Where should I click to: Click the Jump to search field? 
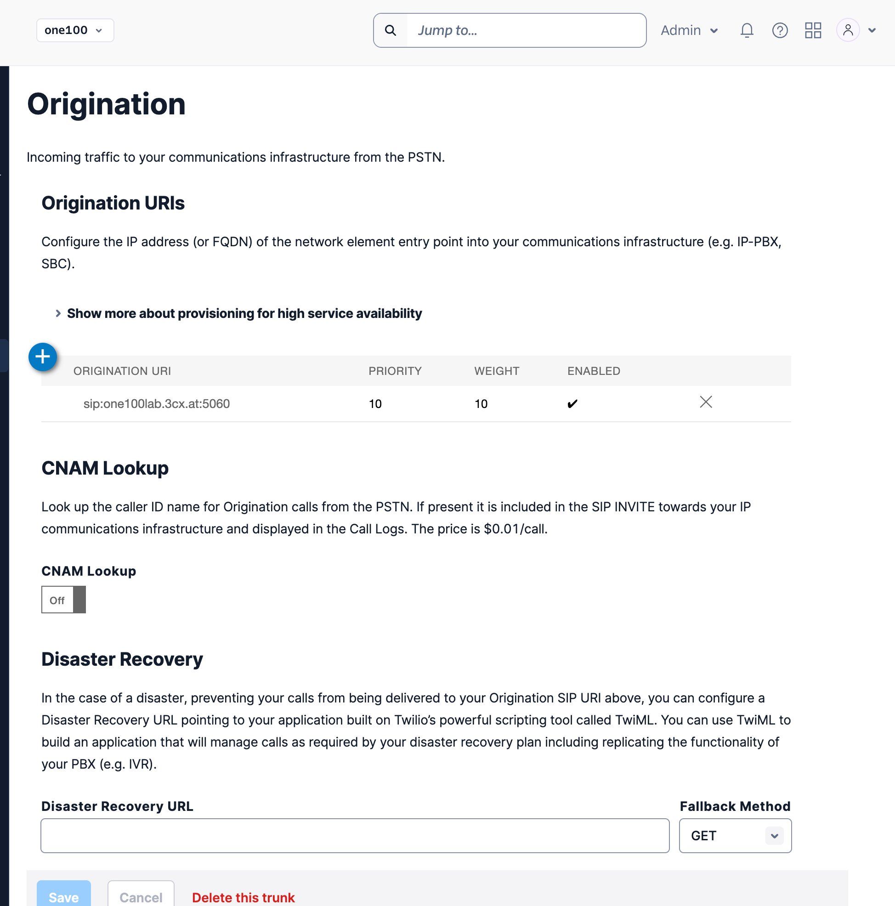(x=525, y=30)
